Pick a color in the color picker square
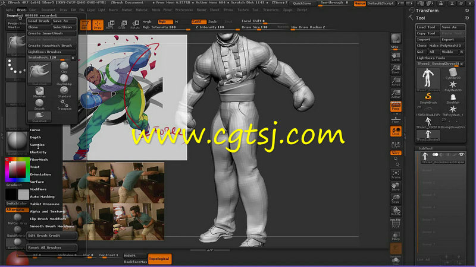 pos(17,170)
